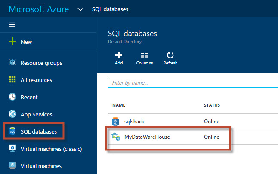Click the All resources grid icon
Image resolution: width=278 pixels, height=174 pixels.
pyautogui.click(x=12, y=80)
